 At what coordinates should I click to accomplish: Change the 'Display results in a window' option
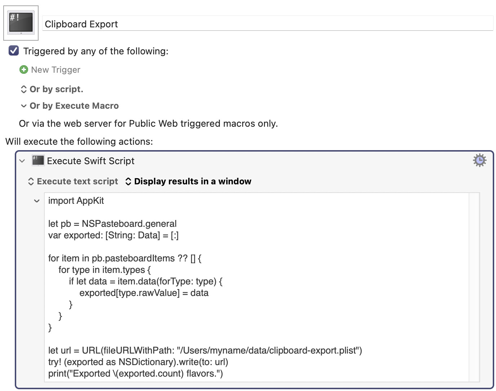pos(188,181)
